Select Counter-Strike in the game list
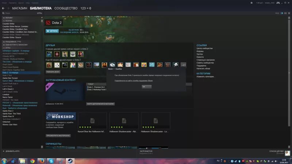 (x=8, y=24)
